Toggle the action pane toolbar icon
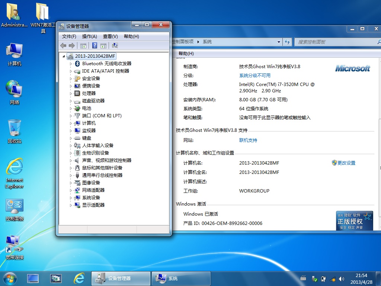381x286 pixels. pyautogui.click(x=103, y=45)
